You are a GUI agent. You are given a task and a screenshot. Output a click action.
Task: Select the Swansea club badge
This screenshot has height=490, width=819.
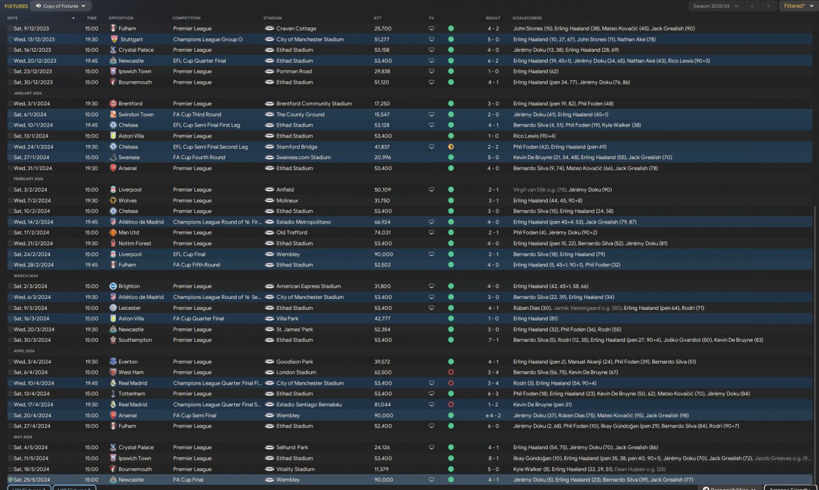(x=113, y=157)
